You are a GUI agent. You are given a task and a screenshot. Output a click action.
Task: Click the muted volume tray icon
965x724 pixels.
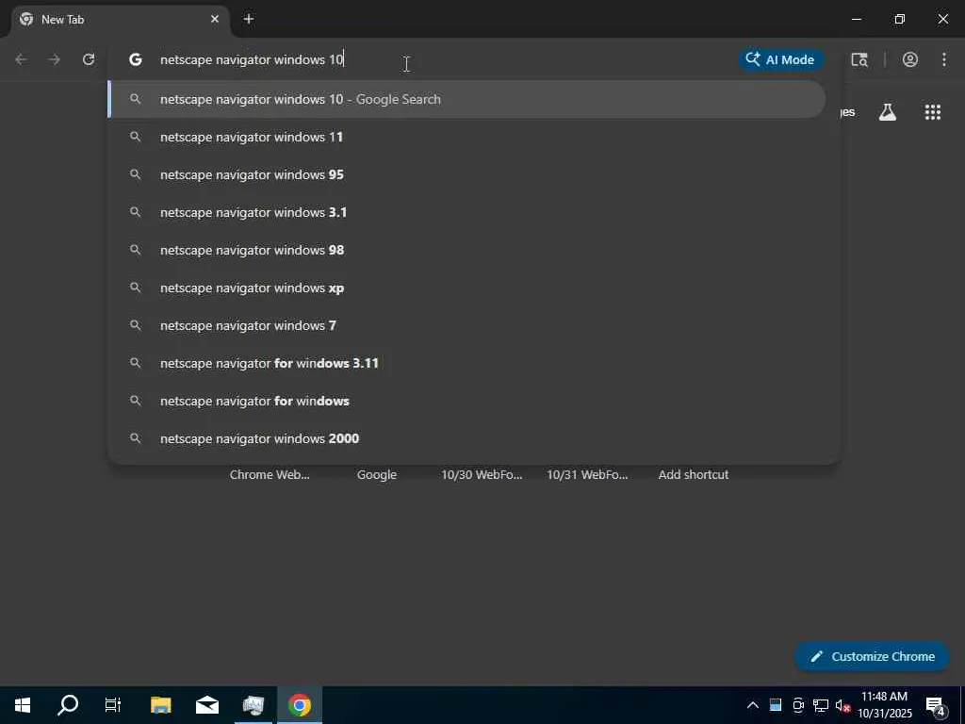click(x=842, y=705)
